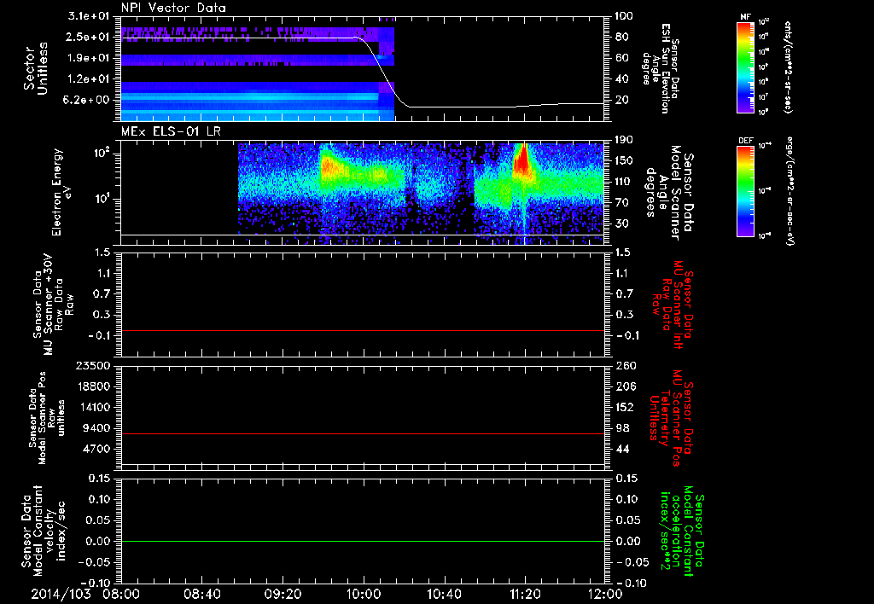Viewport: 874px width, 604px height.
Task: Click the 150 scanner angle tick value
Action: [x=625, y=160]
